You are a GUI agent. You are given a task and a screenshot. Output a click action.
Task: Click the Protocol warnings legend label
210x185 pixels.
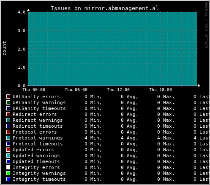tap(38, 138)
